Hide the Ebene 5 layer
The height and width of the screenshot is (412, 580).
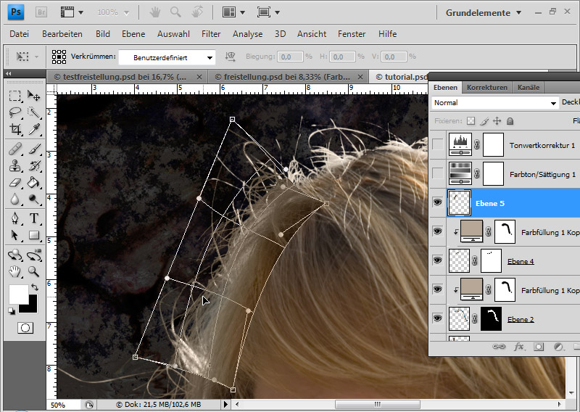point(437,203)
